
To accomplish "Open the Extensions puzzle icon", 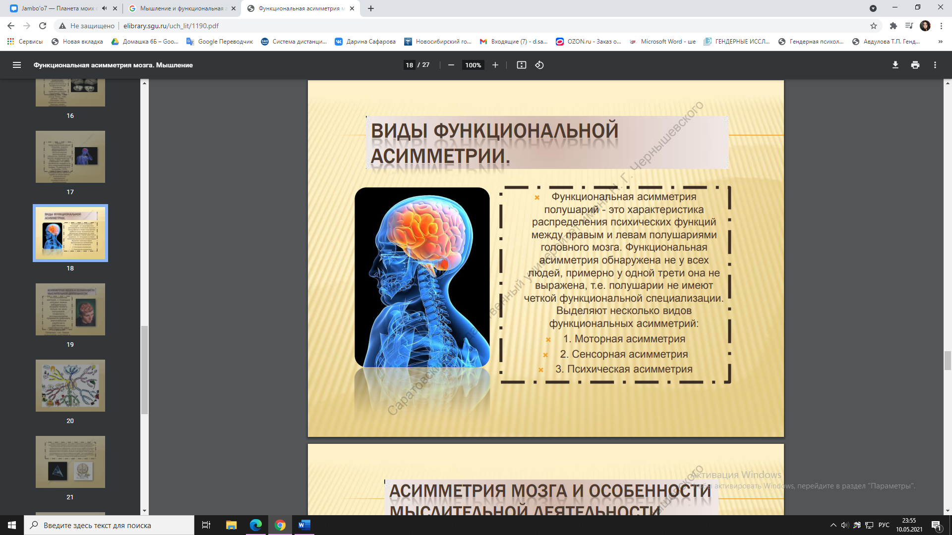I will [x=893, y=26].
